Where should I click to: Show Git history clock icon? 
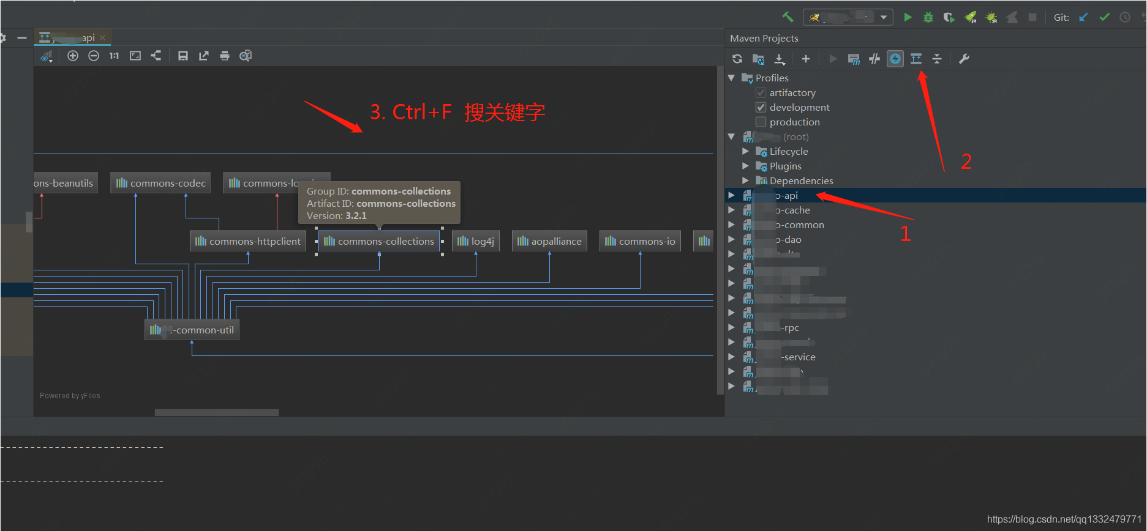[x=1125, y=17]
